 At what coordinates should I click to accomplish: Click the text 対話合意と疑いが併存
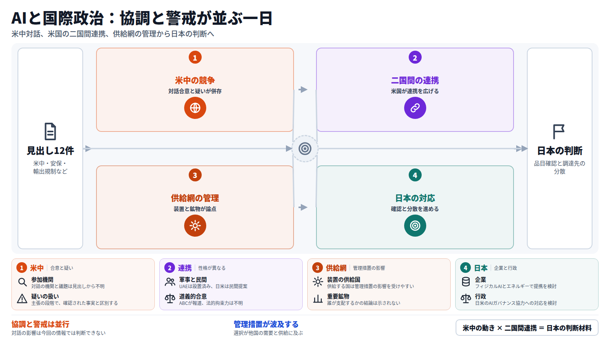coord(195,91)
